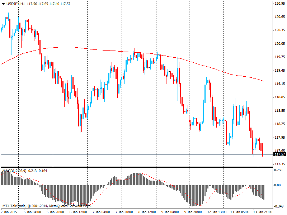Click the 120.95 price scale label
This screenshot has width=287, height=215.
pos(279,4)
